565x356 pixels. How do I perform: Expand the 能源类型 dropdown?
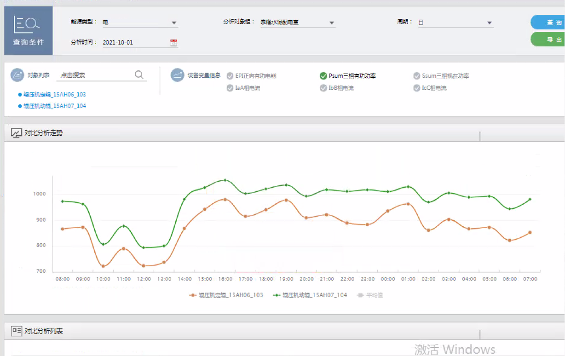point(174,23)
